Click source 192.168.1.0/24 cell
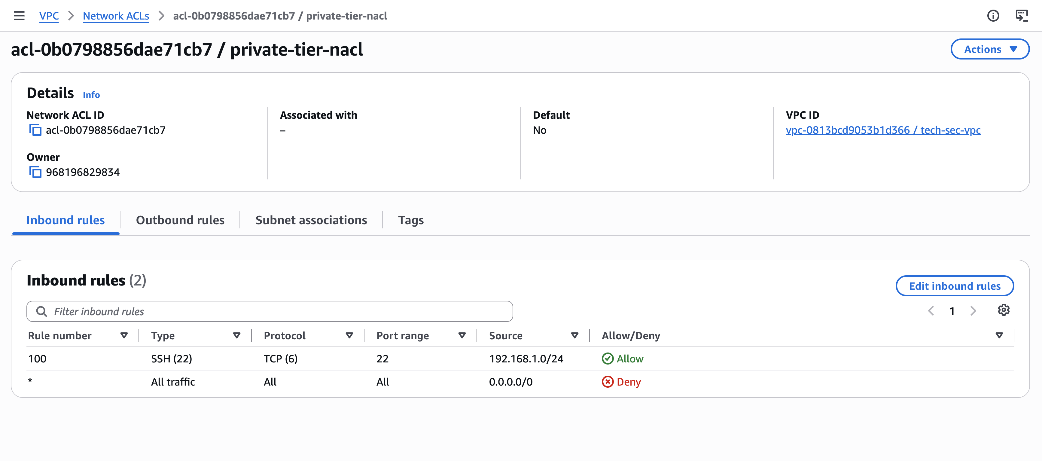 click(x=526, y=359)
